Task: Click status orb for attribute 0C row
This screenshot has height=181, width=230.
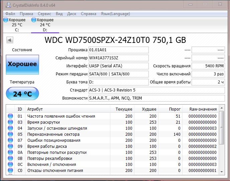Action: (10, 164)
